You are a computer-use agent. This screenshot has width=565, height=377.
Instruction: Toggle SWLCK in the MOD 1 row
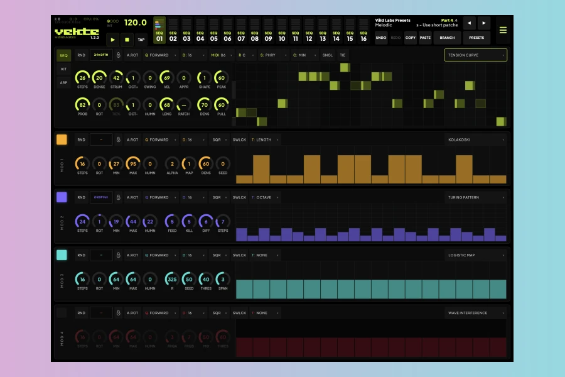pyautogui.click(x=239, y=139)
